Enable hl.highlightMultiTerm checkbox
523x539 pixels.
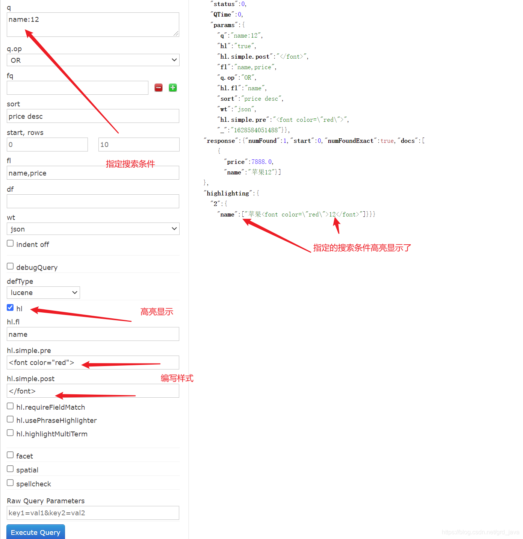(x=10, y=433)
